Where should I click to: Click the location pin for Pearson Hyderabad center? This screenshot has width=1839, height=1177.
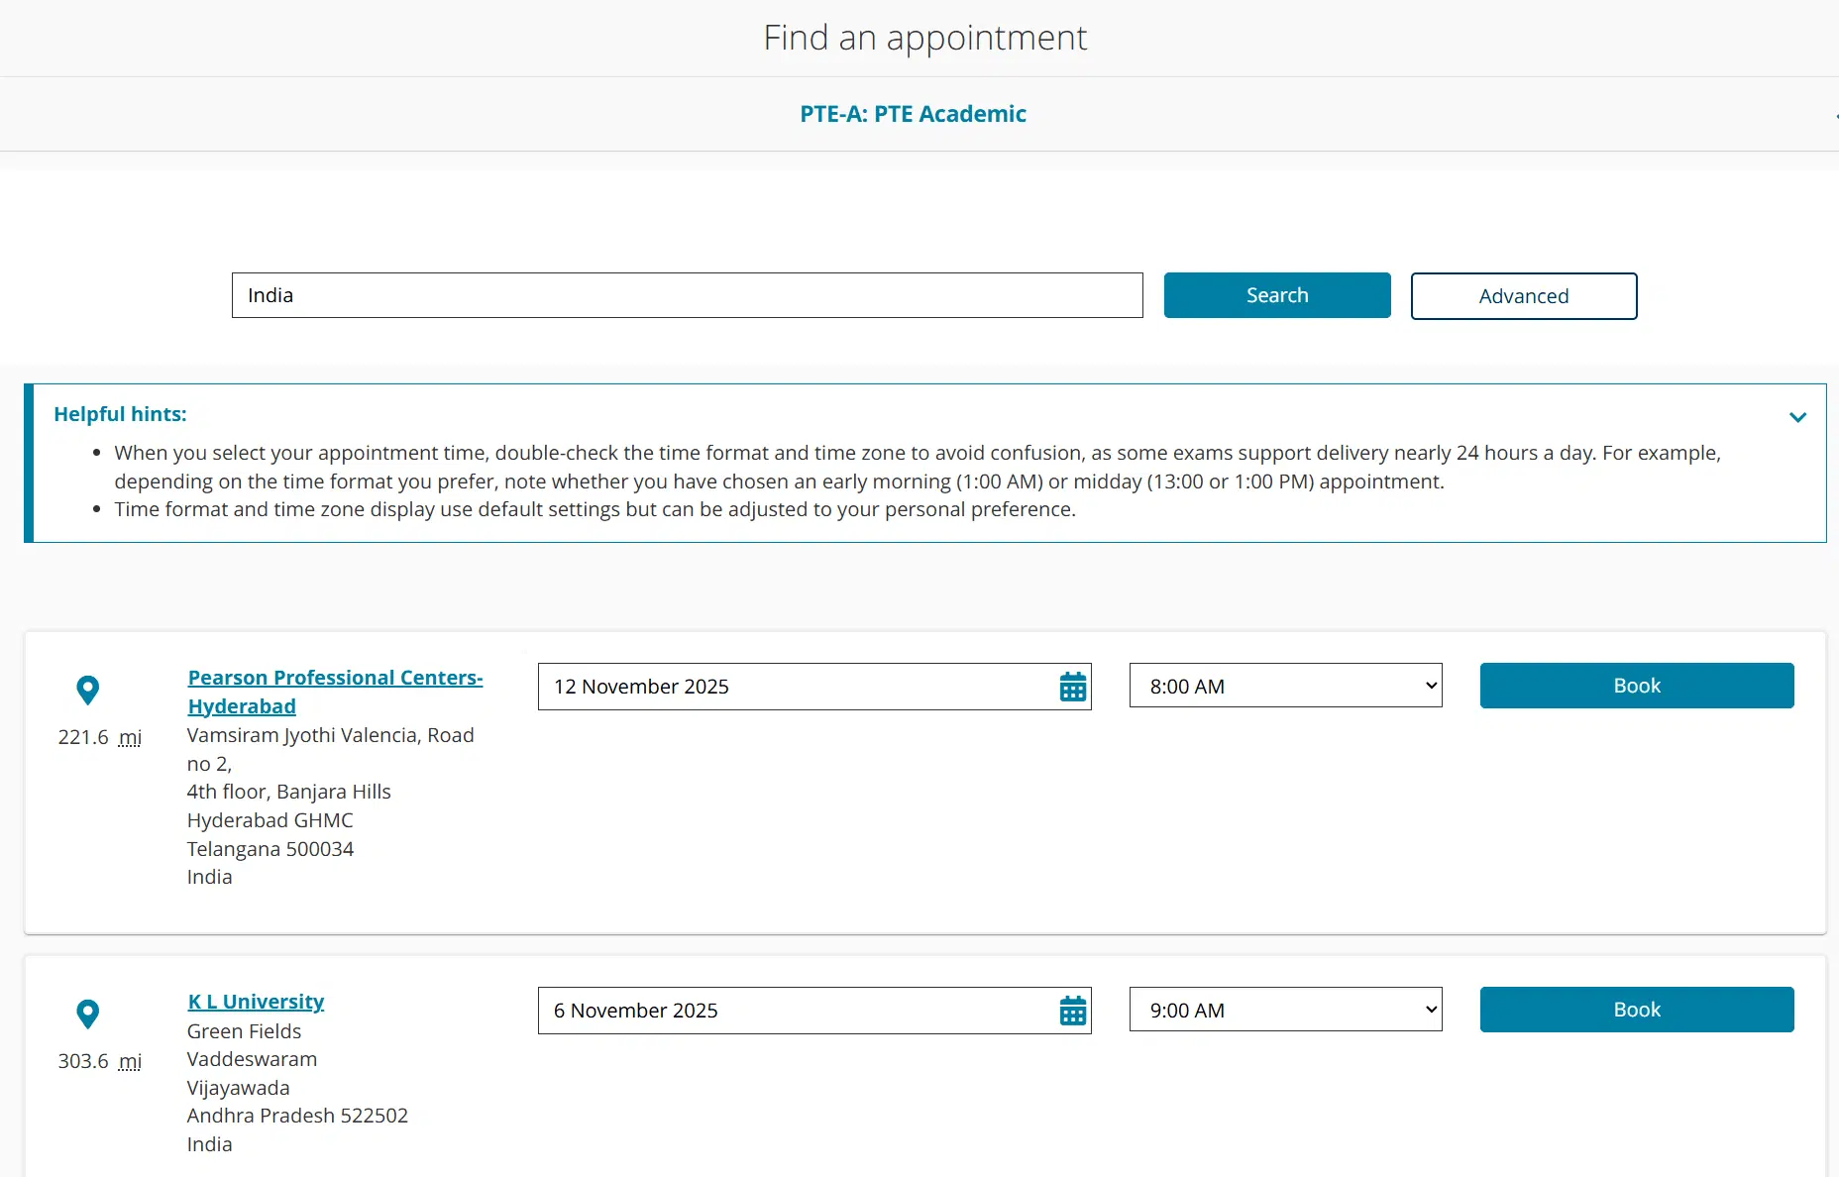88,690
